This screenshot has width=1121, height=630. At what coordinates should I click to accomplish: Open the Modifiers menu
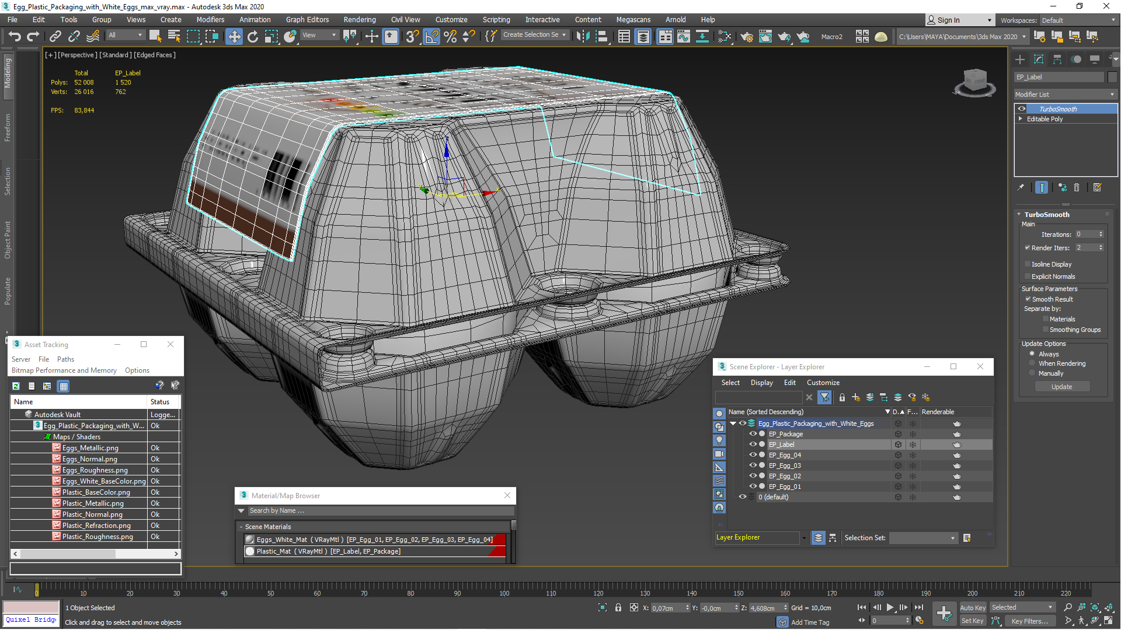[x=210, y=20]
